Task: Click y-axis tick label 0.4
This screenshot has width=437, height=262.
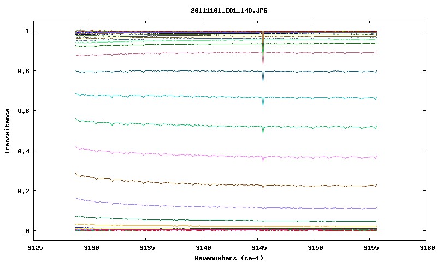Action: click(23, 151)
